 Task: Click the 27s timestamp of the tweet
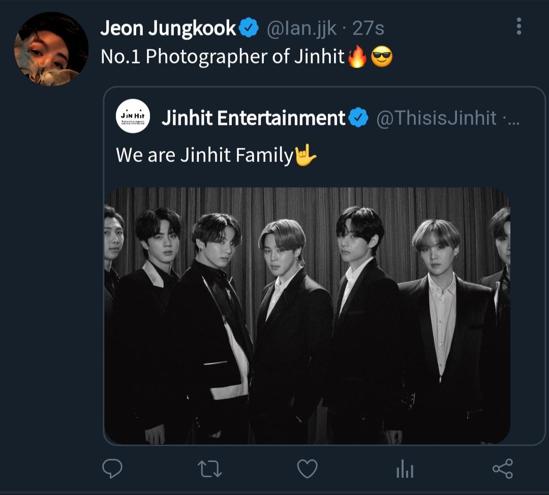point(368,28)
